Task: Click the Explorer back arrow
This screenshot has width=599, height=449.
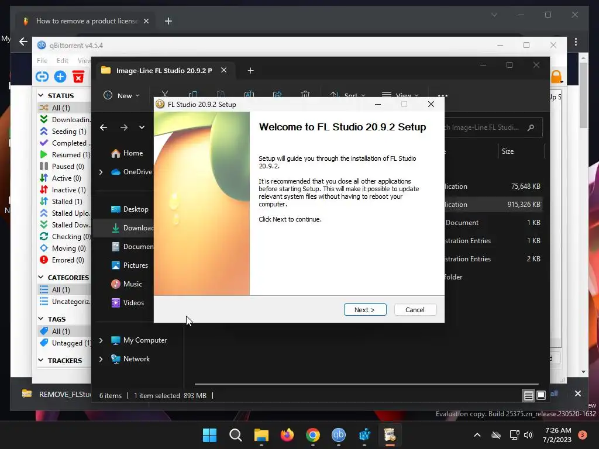Action: [104, 127]
